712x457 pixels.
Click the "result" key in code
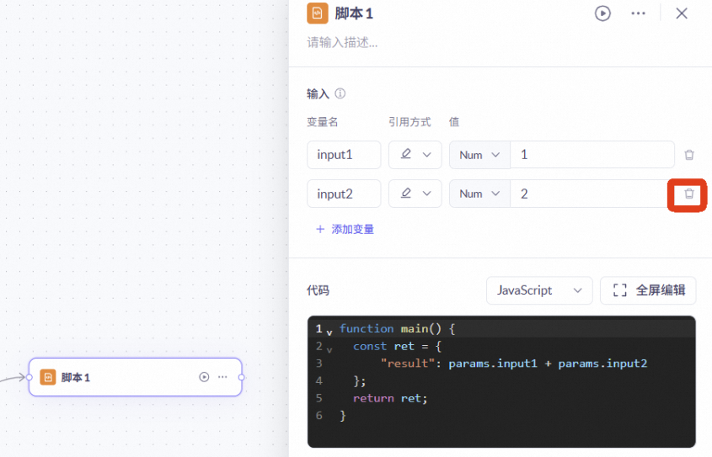[x=408, y=364]
